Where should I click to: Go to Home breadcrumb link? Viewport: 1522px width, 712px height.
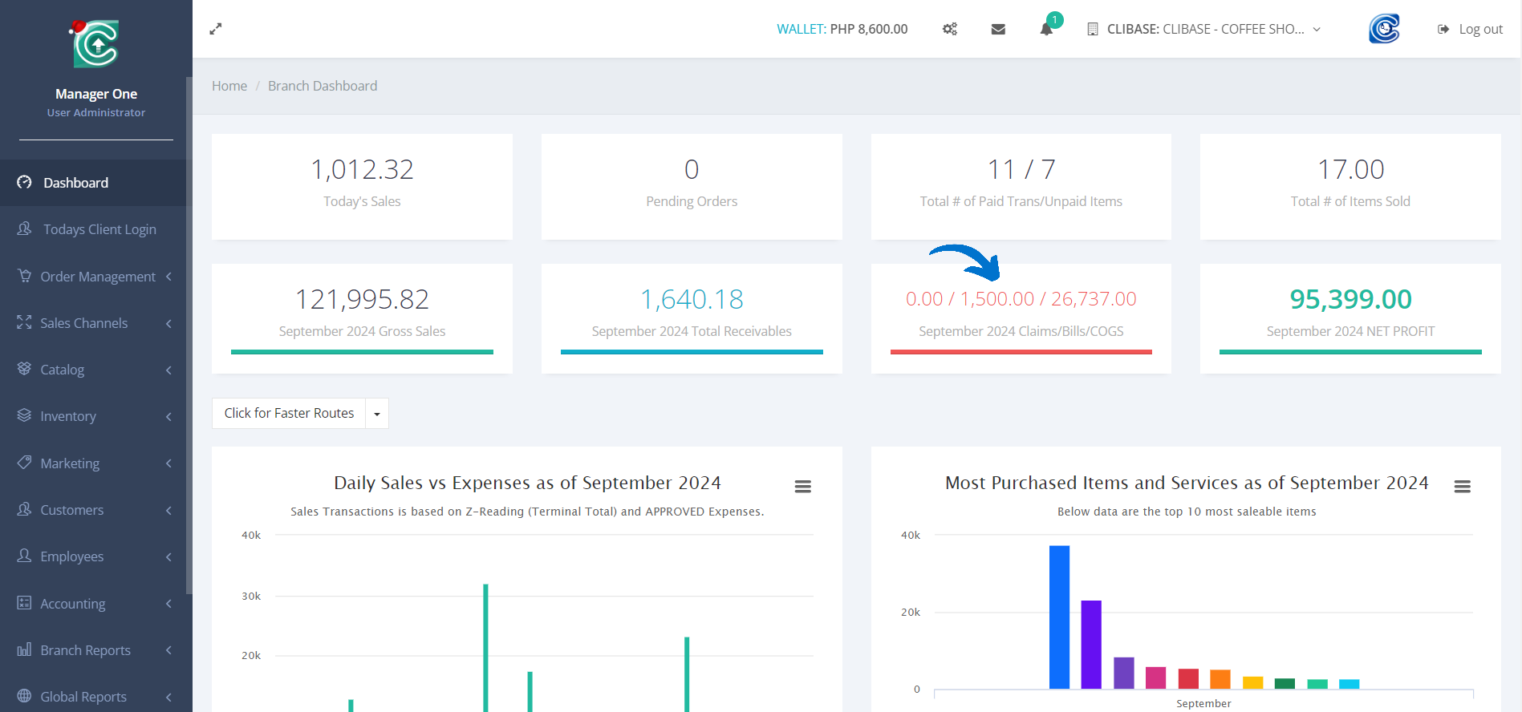coord(229,86)
